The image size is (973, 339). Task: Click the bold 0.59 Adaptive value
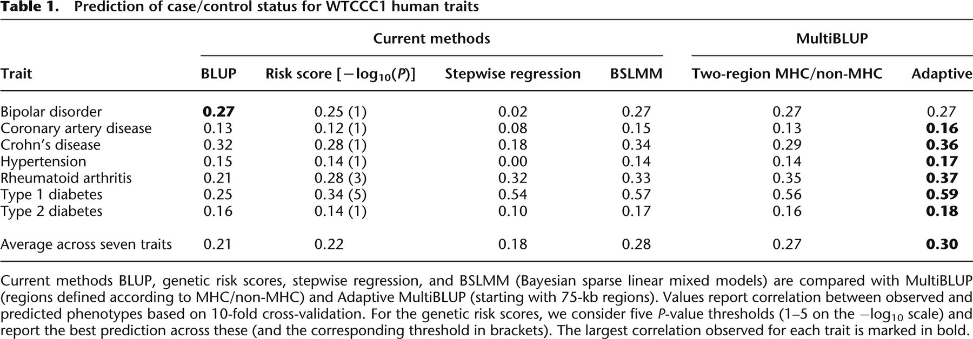point(942,194)
